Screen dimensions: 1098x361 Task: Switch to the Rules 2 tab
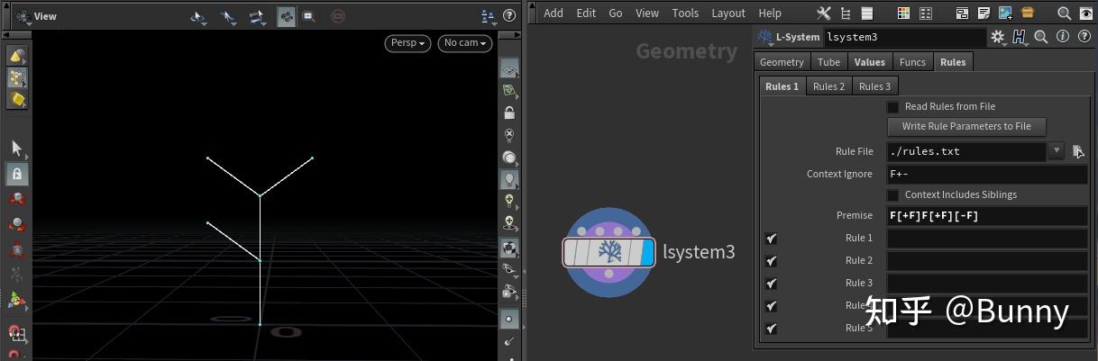click(x=828, y=86)
